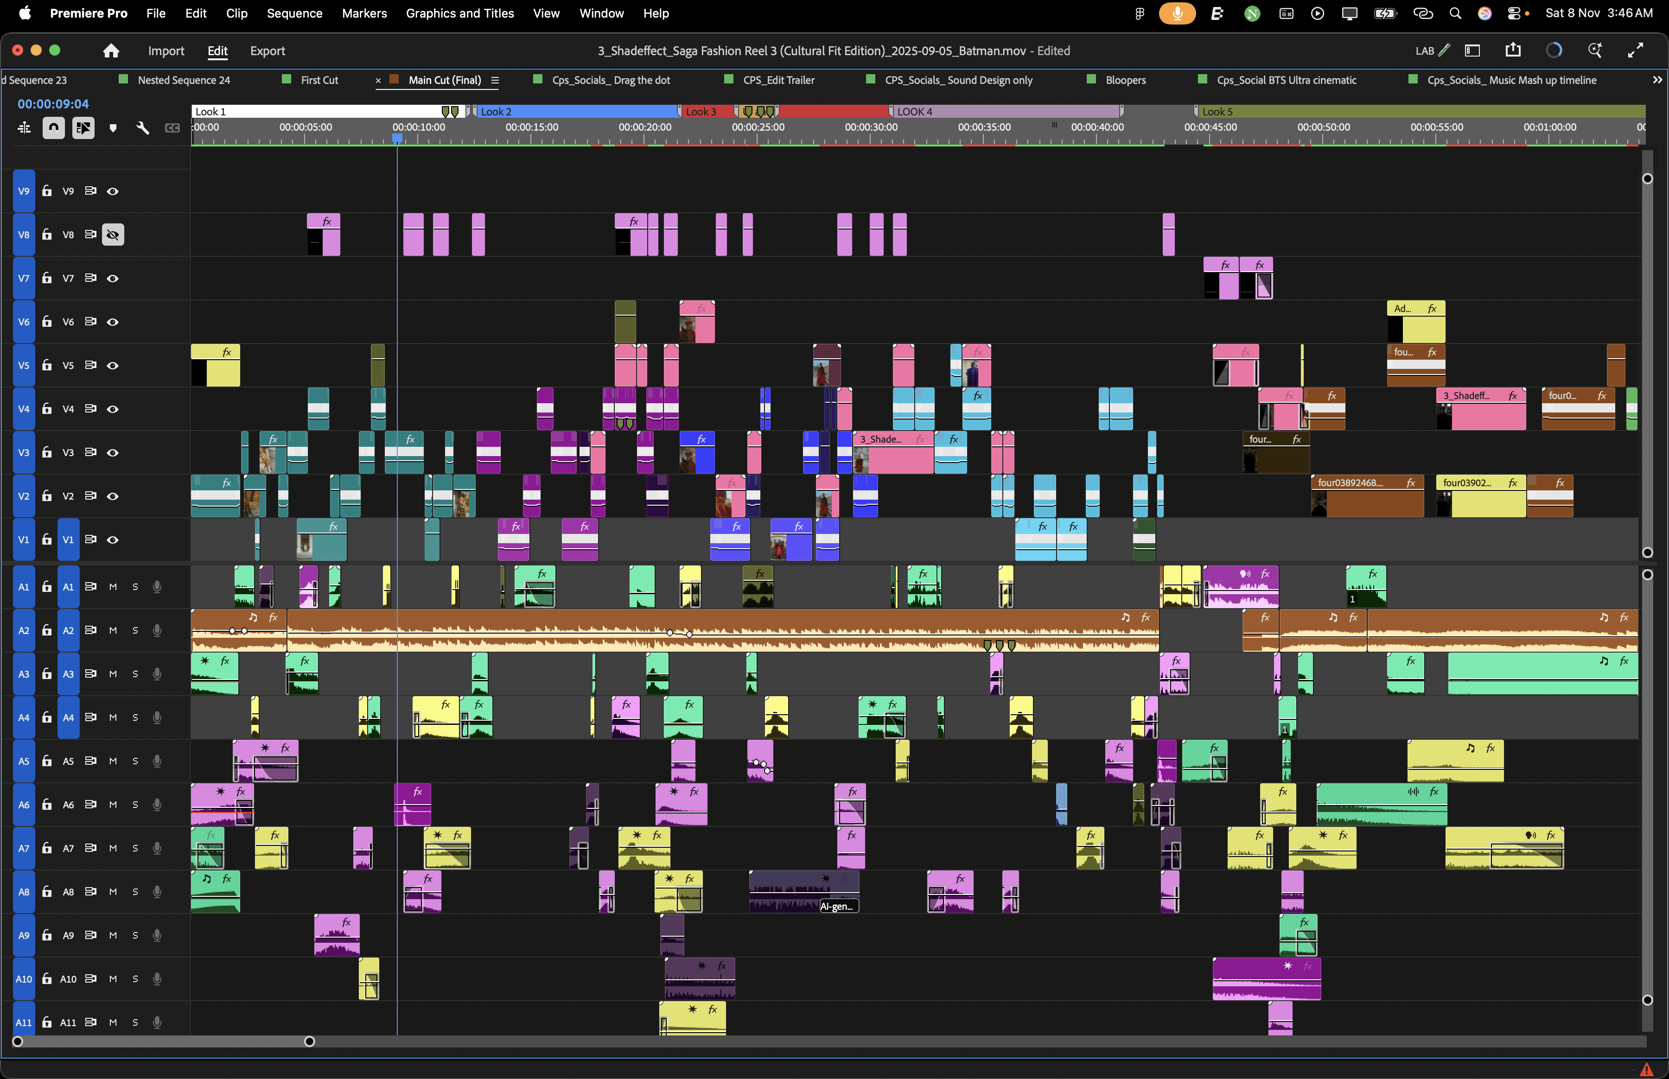This screenshot has width=1669, height=1079.
Task: Mute audio track A2
Action: click(113, 630)
